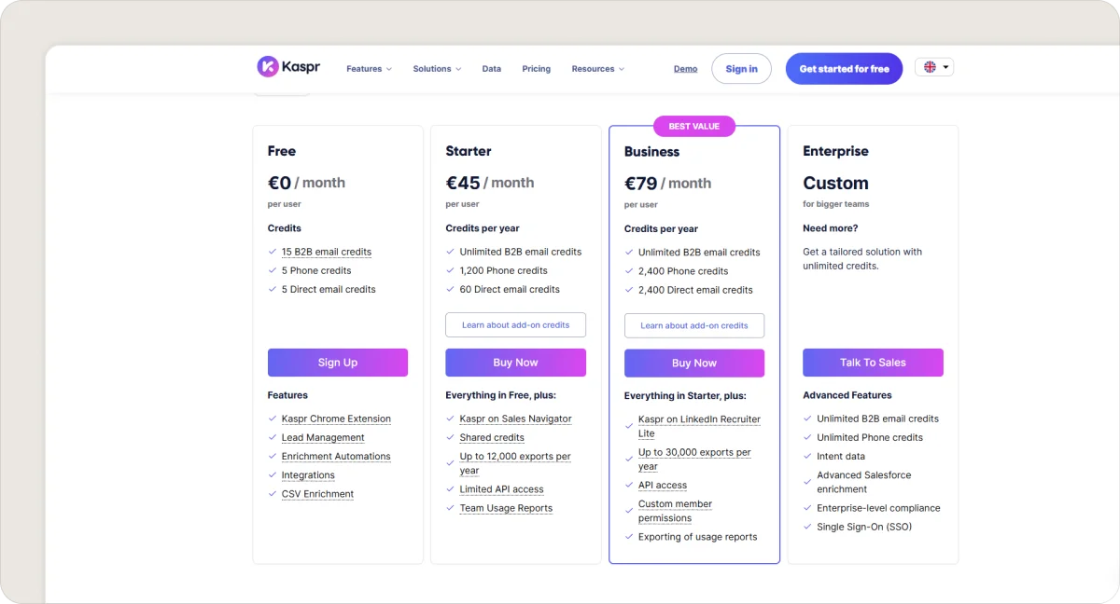Click Up to 12,000 exports per year
The width and height of the screenshot is (1120, 604).
(x=515, y=463)
